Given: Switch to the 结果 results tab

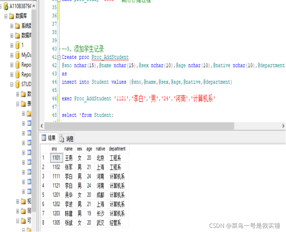Looking at the screenshot, I should [49, 138].
